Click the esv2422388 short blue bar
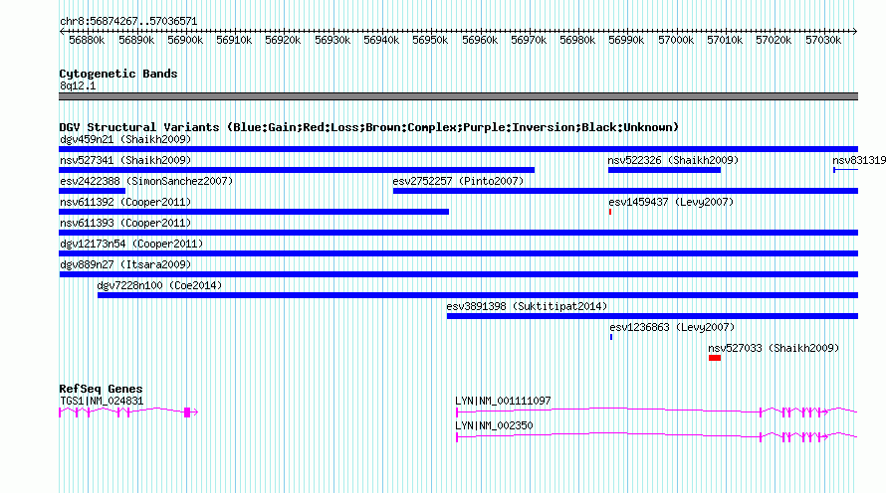 93,191
